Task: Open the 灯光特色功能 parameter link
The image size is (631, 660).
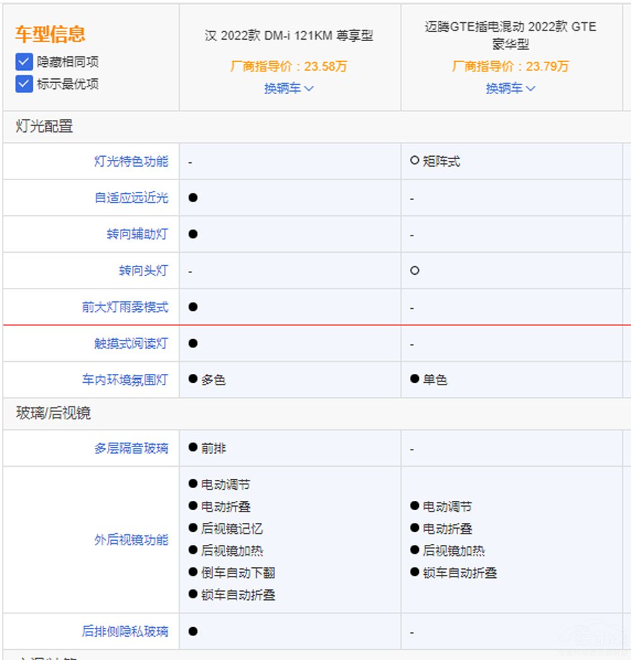Action: point(131,161)
